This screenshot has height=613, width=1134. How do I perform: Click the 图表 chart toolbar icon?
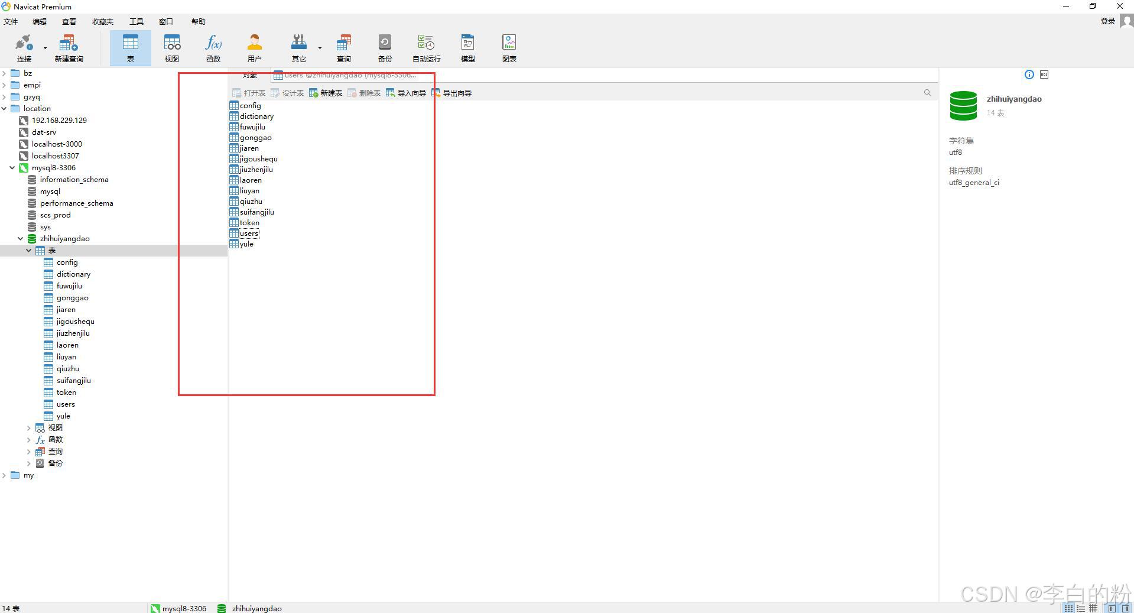tap(509, 48)
